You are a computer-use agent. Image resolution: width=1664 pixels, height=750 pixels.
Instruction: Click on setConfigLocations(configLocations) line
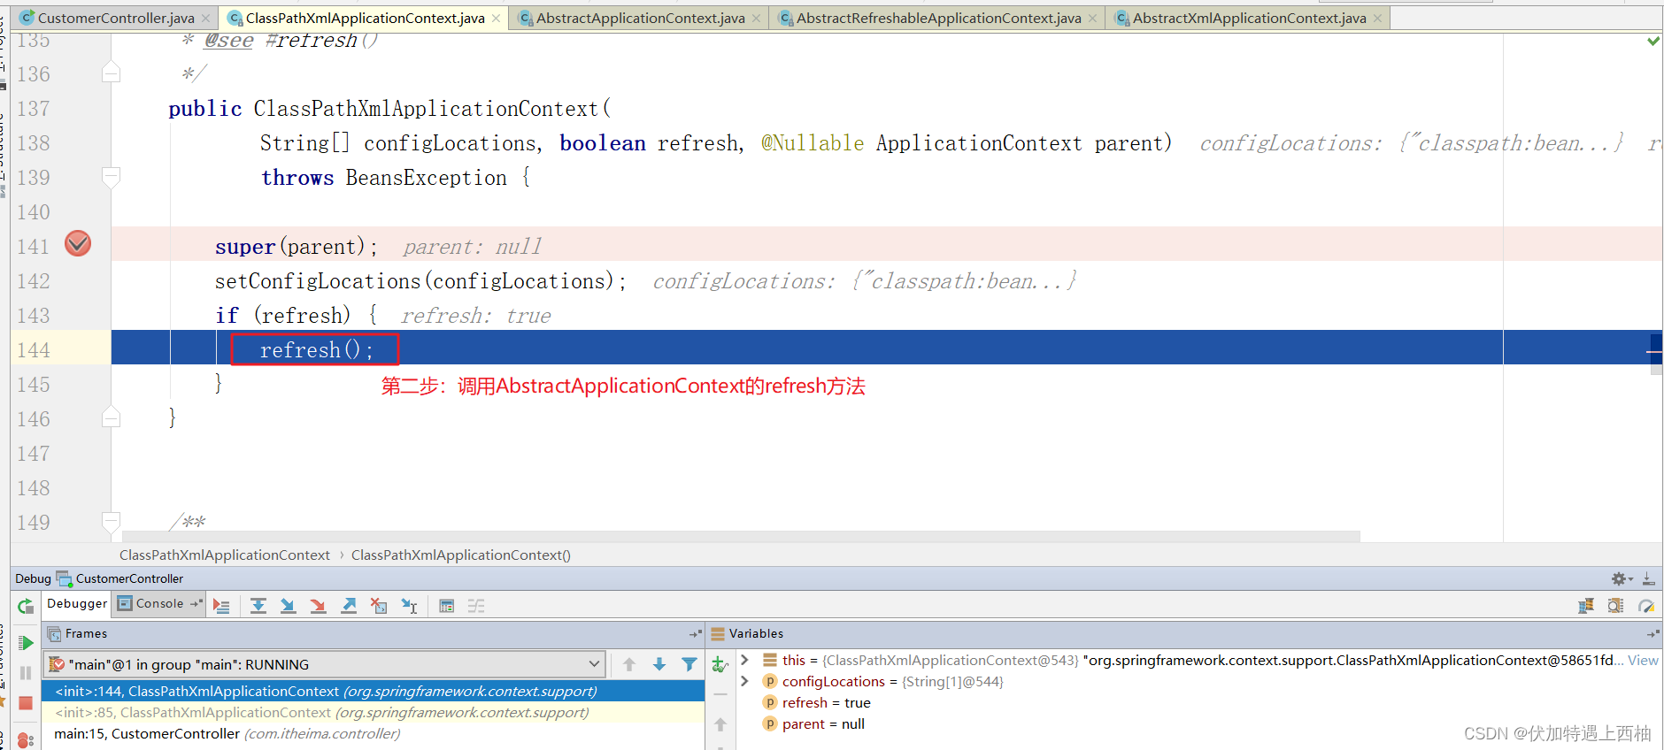420,280
